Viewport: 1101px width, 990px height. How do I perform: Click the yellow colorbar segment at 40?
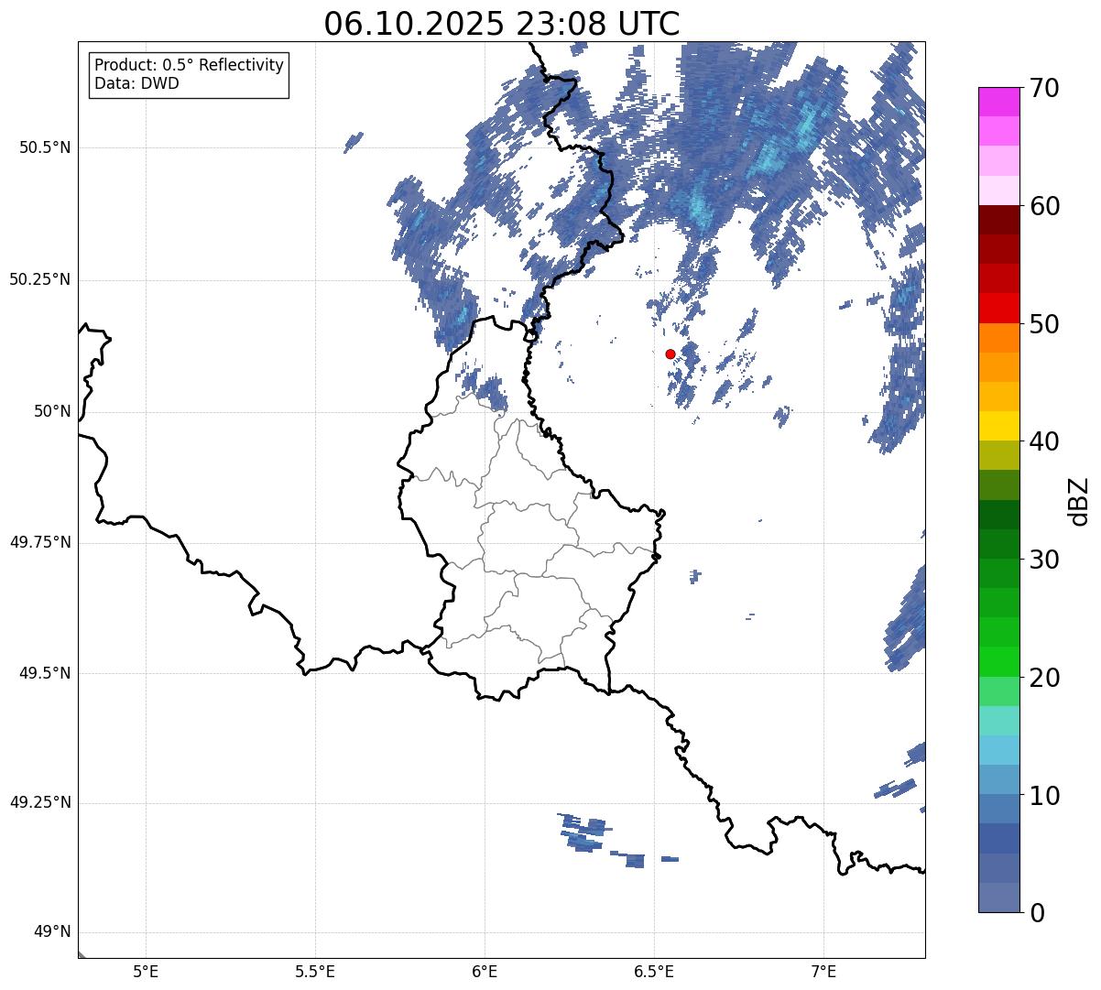998,426
